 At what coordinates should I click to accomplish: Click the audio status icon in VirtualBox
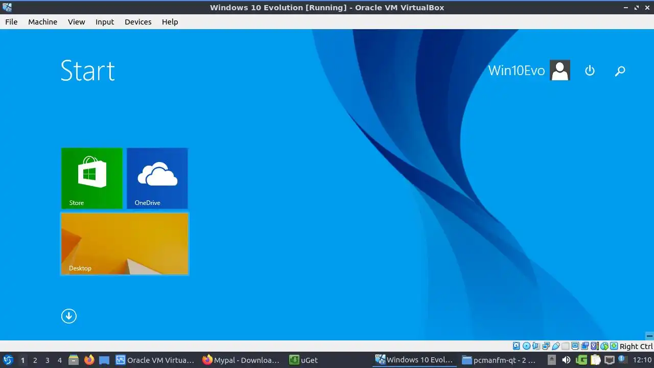pyautogui.click(x=536, y=347)
